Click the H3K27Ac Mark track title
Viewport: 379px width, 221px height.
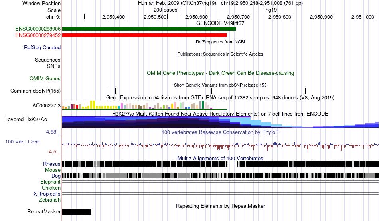point(220,114)
